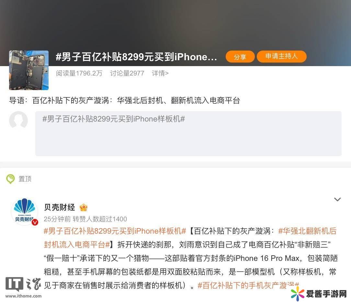The image size is (351, 302).
Task: Open hashtag #华强北翻新机后封机流入电商平台#
Action: (x=190, y=238)
